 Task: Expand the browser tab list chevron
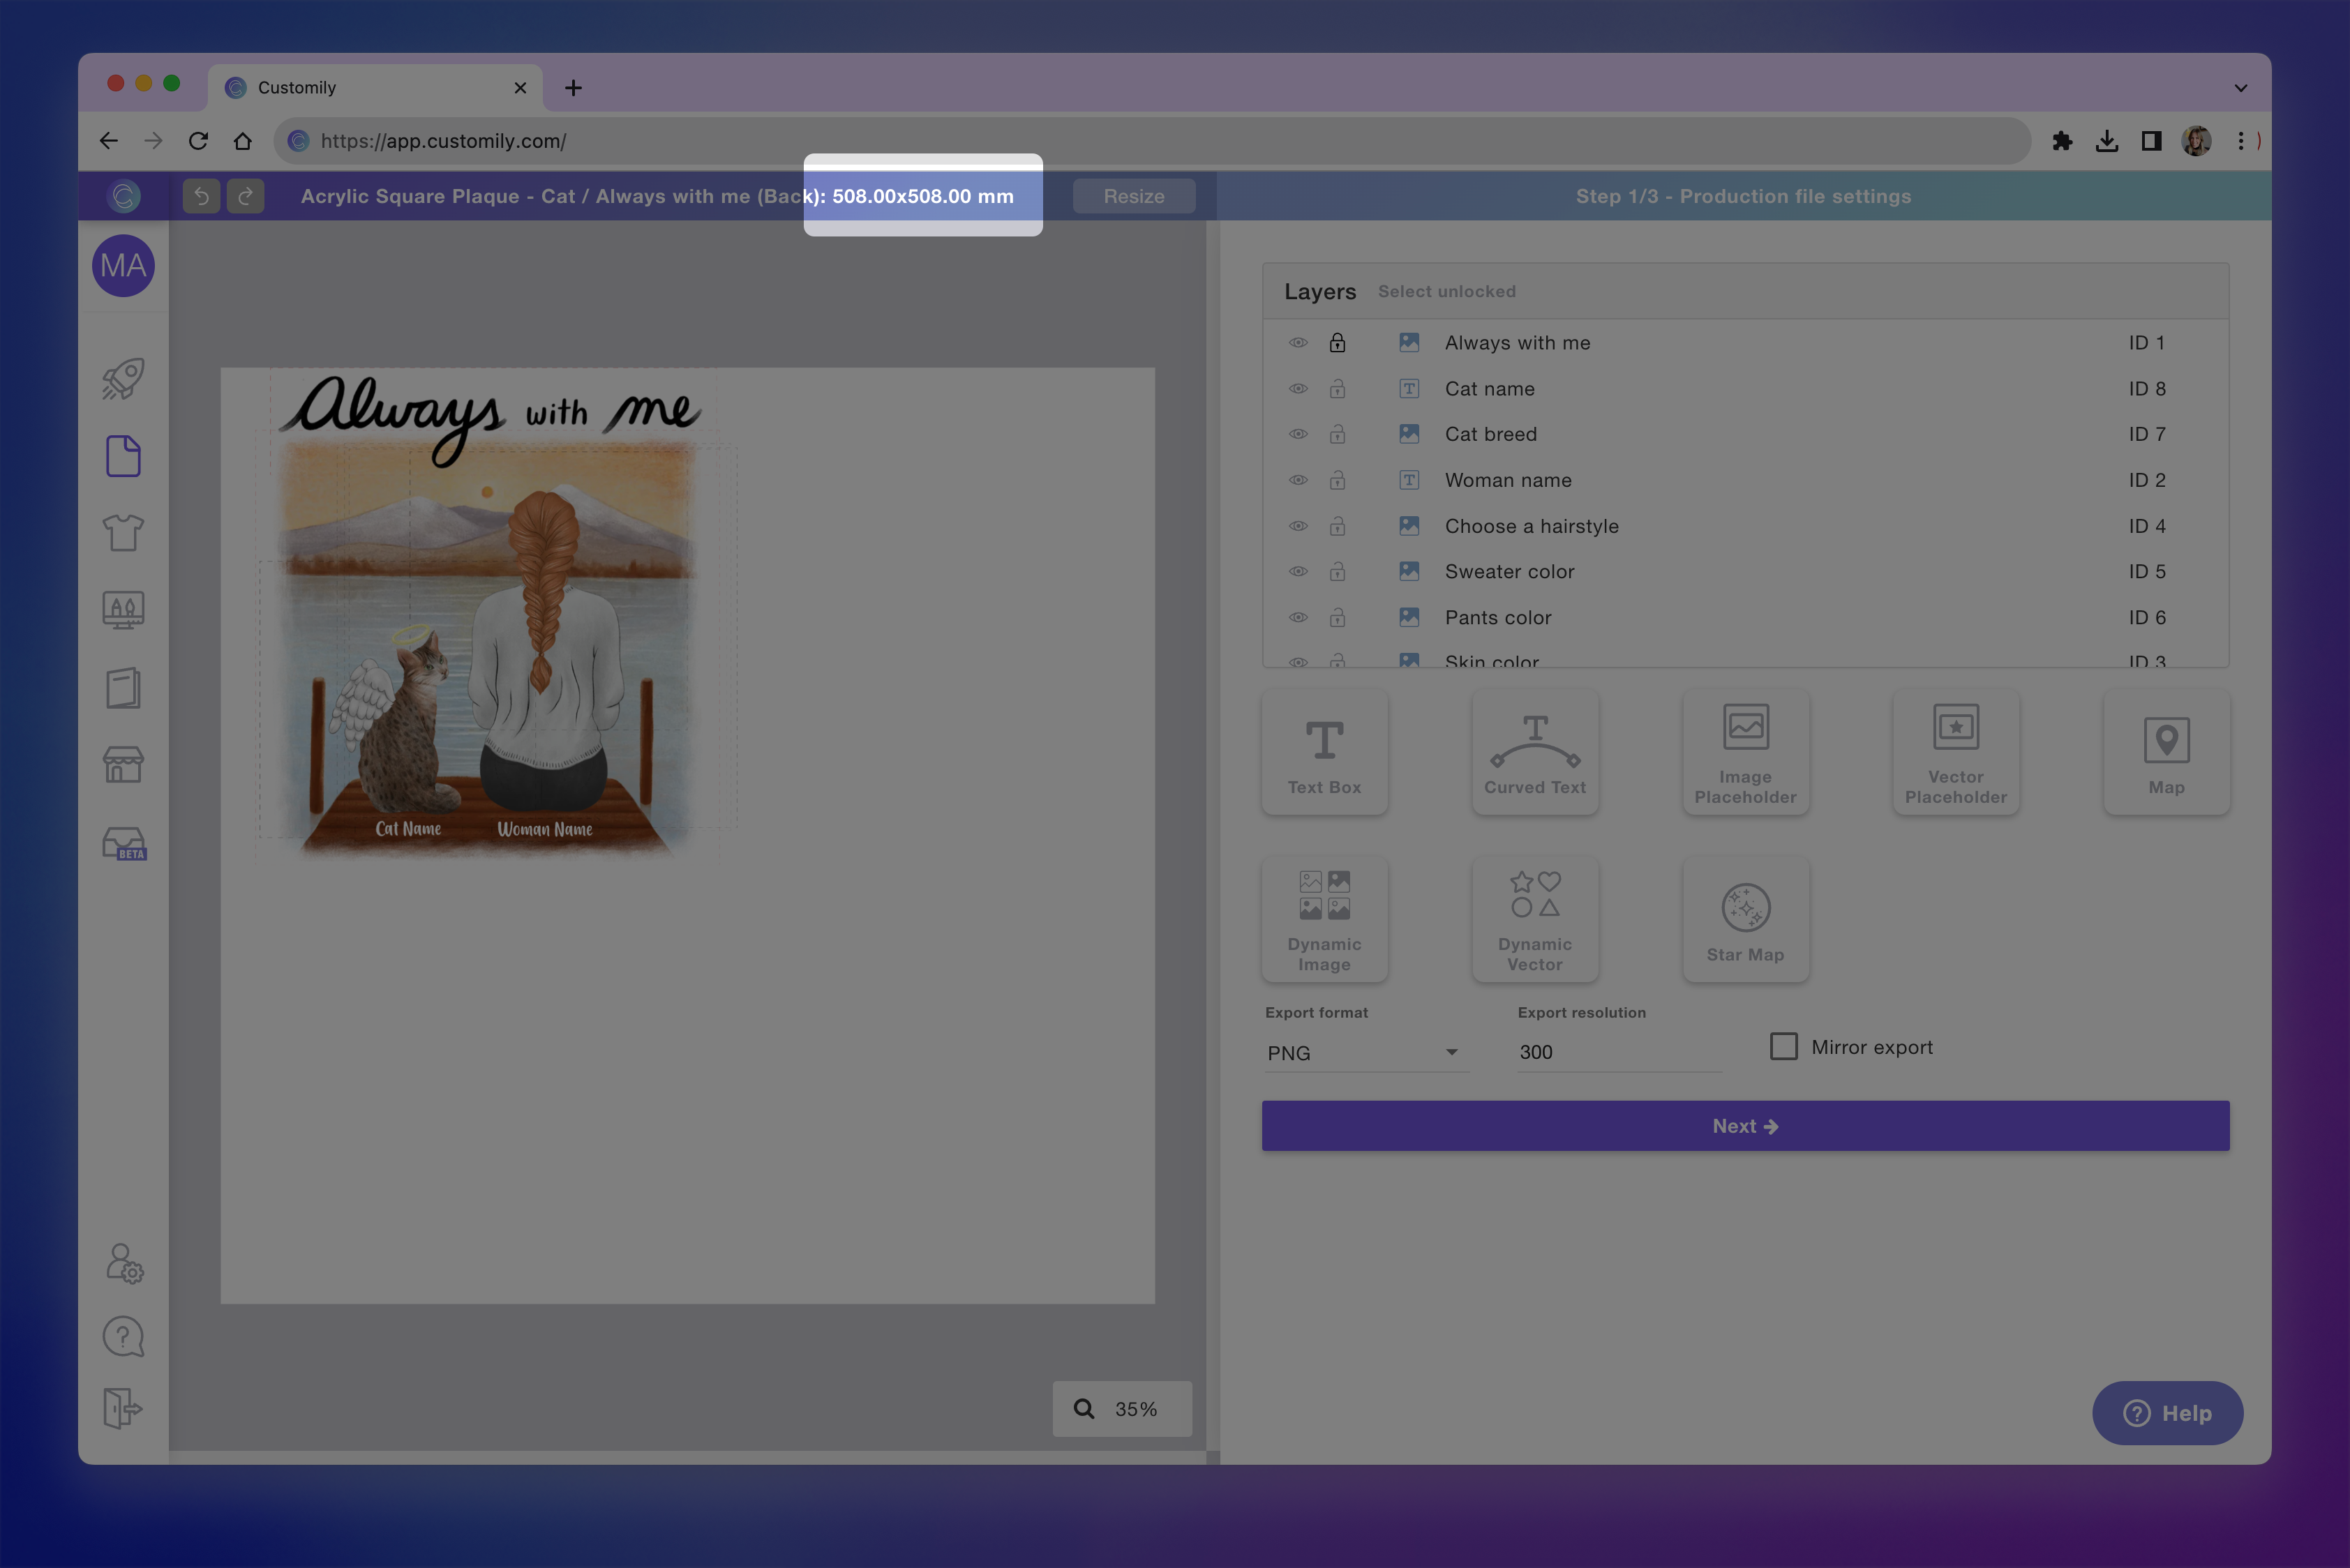pos(2240,88)
